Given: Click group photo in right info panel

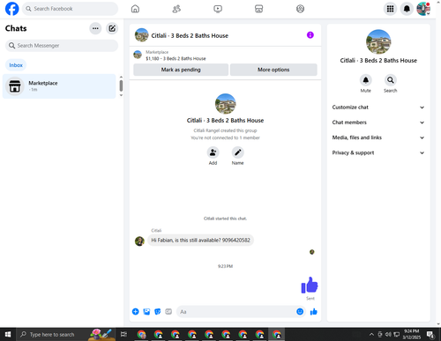Looking at the screenshot, I should pyautogui.click(x=378, y=42).
